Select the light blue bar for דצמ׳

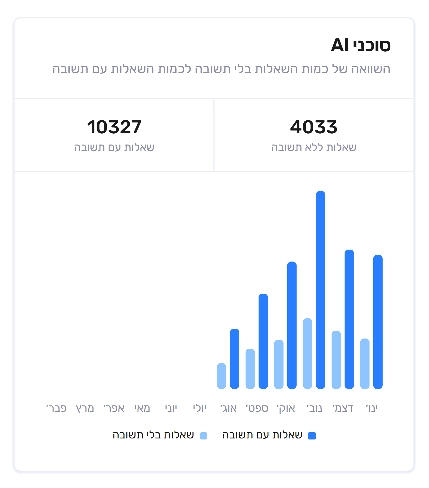336,360
